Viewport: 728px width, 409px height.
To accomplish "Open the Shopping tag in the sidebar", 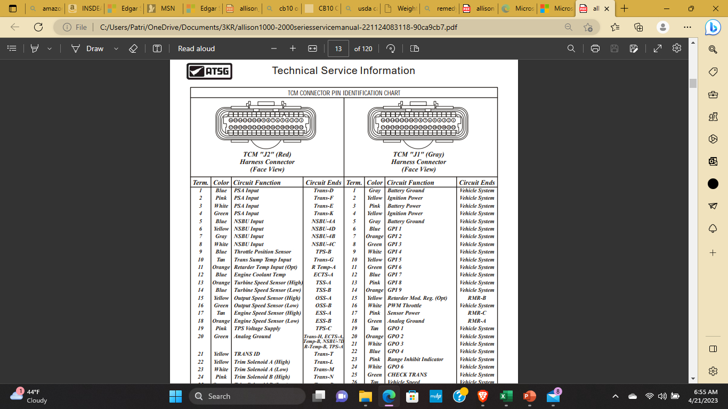I will coord(713,72).
